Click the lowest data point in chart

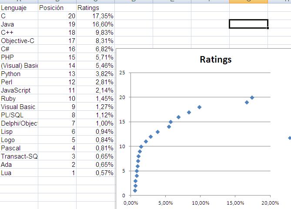(x=135, y=190)
